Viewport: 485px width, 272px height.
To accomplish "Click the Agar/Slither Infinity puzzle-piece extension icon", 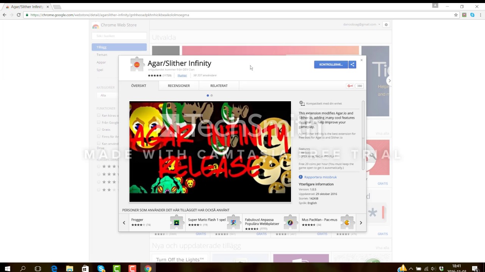I will (x=137, y=64).
